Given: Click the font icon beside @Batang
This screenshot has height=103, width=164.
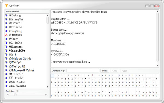Looking at the screenshot, I should [6, 16].
